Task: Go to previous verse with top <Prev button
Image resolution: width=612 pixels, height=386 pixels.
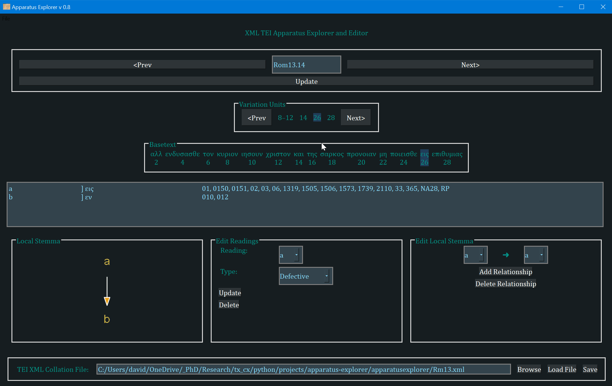Action: tap(142, 65)
